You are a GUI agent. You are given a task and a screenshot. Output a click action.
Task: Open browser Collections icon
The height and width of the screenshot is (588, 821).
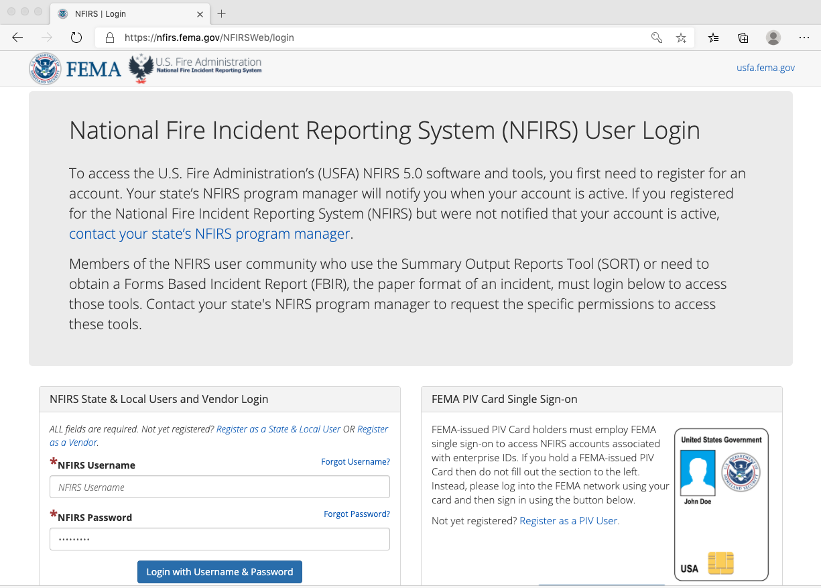[743, 38]
